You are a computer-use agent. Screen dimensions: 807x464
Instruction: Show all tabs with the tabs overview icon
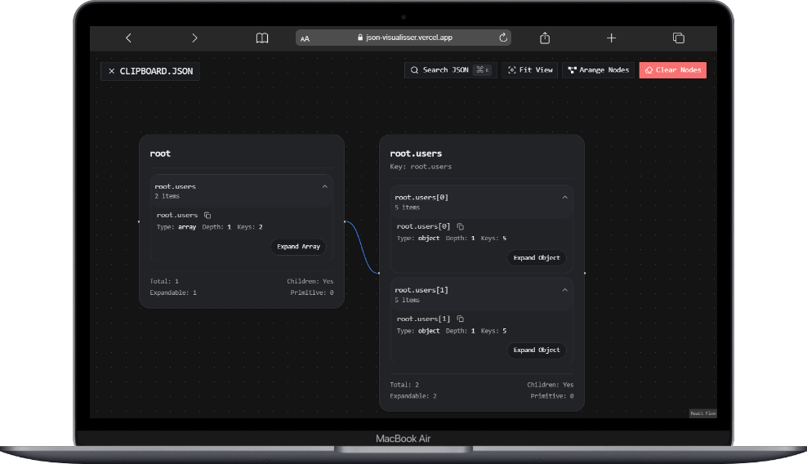click(678, 38)
